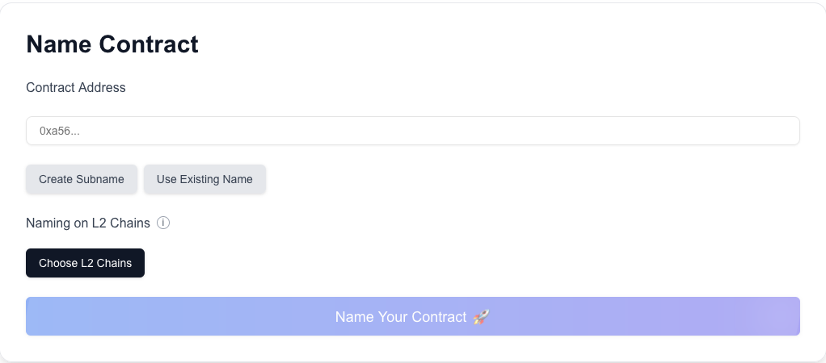The height and width of the screenshot is (363, 826).
Task: Submit with Name Your Contract button
Action: [x=412, y=316]
